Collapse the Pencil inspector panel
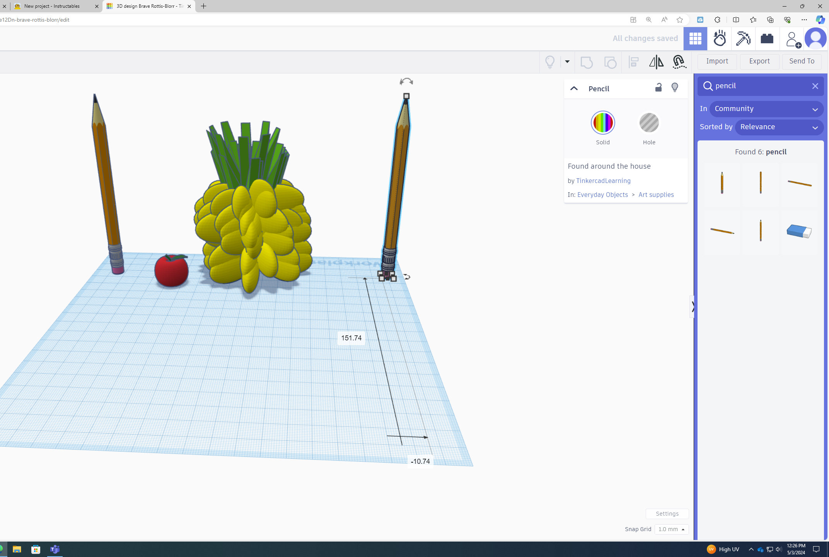 (x=574, y=89)
